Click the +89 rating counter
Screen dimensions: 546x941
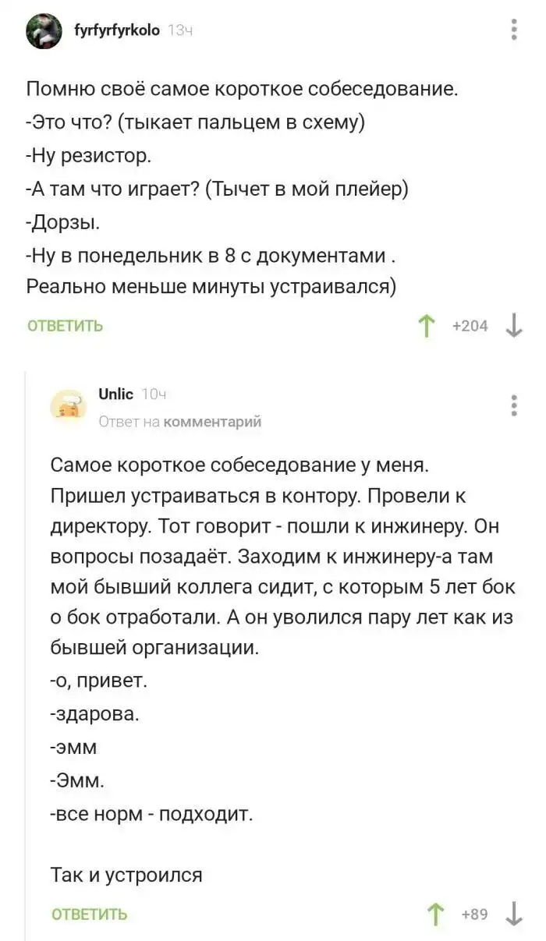474,914
